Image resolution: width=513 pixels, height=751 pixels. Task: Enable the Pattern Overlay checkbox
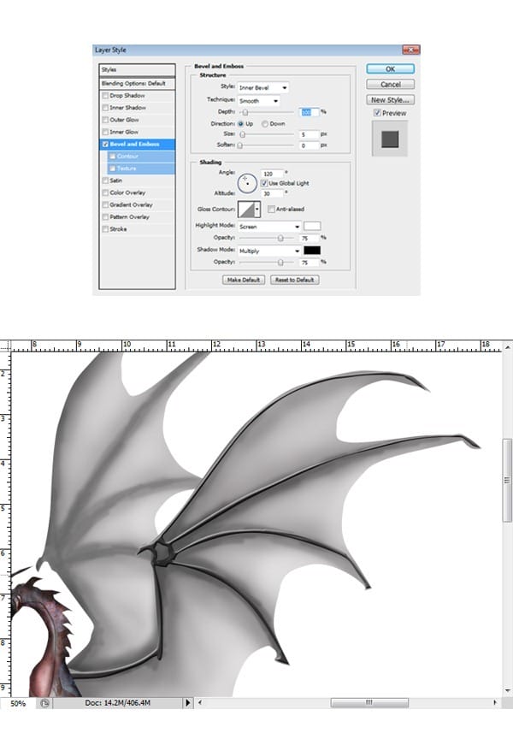[x=105, y=217]
